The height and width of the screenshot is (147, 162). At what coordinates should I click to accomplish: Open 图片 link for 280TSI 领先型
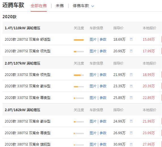93,51
